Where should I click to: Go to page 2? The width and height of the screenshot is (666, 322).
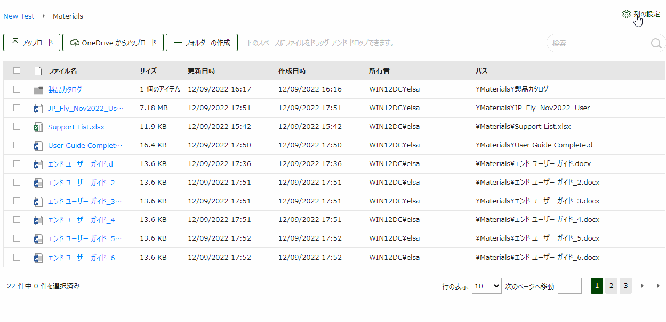point(611,286)
